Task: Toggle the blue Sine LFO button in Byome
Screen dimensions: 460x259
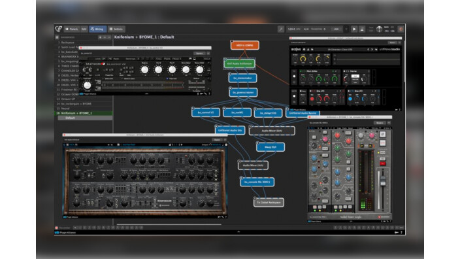Action: pyautogui.click(x=350, y=99)
